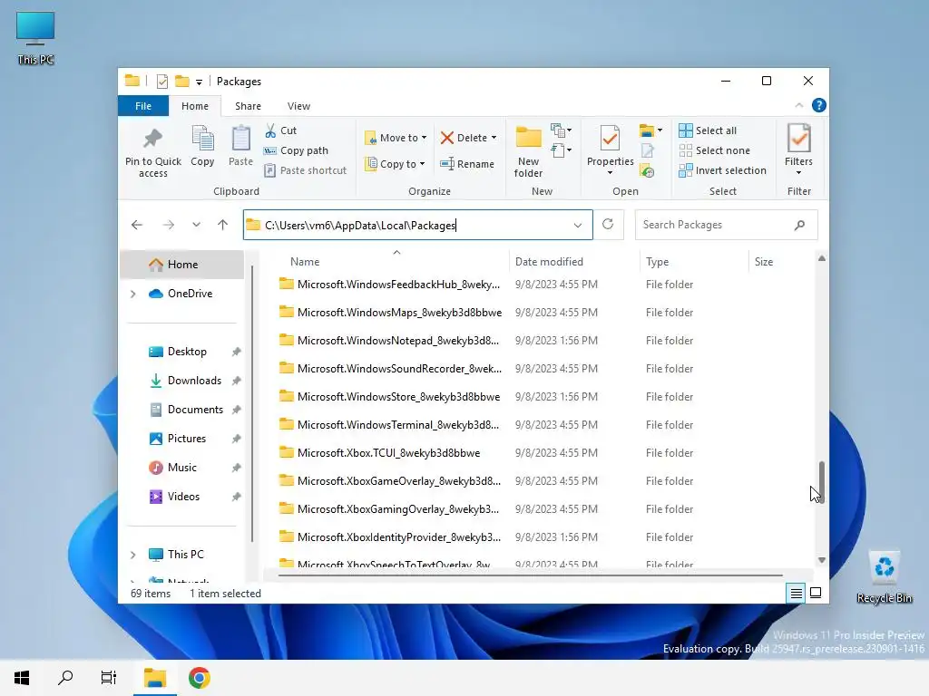
Task: Go forward with the right arrow
Action: click(x=168, y=225)
